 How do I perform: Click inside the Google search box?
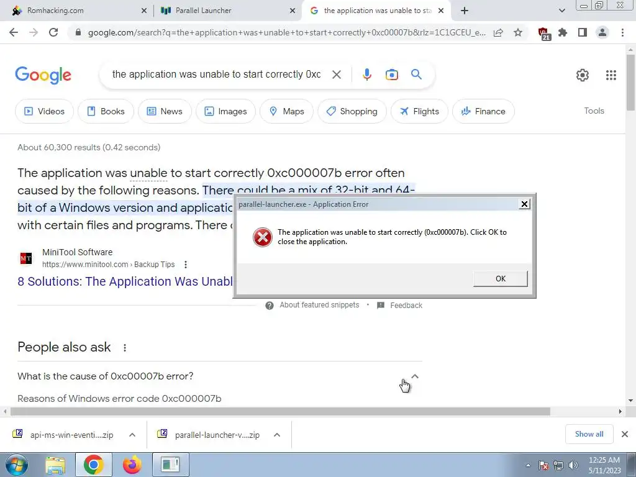click(216, 75)
